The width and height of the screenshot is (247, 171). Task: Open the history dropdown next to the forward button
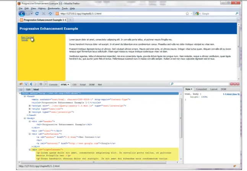tap(32, 14)
